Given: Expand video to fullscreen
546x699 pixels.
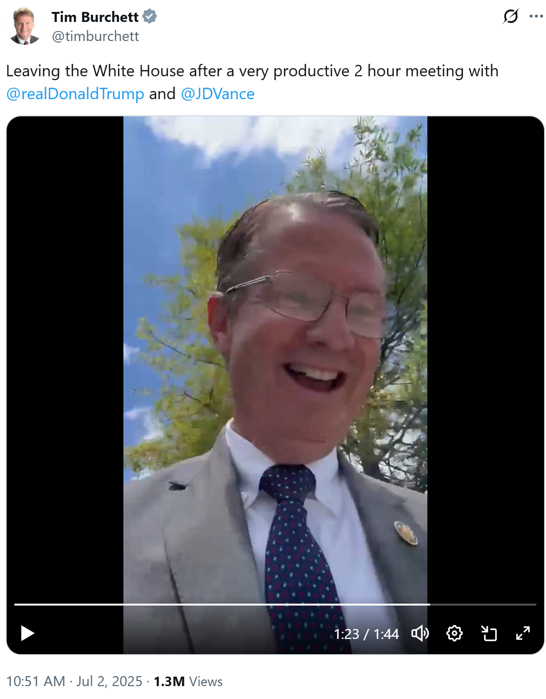Looking at the screenshot, I should tap(523, 633).
